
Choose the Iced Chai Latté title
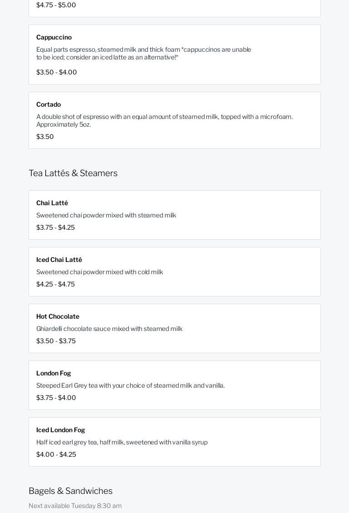click(x=59, y=260)
